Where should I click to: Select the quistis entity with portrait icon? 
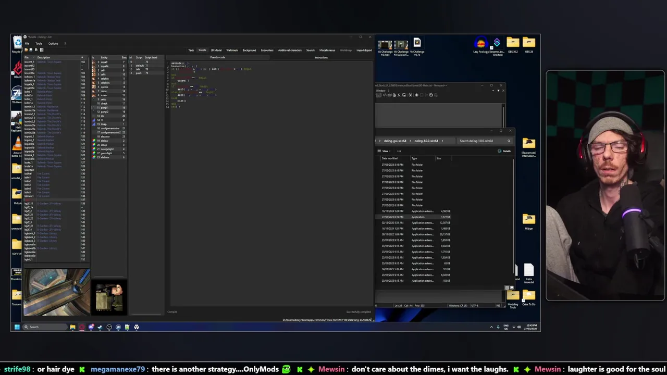109,87
